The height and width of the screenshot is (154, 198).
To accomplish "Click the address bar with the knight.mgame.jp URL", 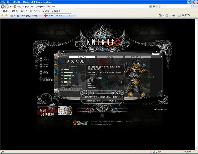I will [81, 7].
